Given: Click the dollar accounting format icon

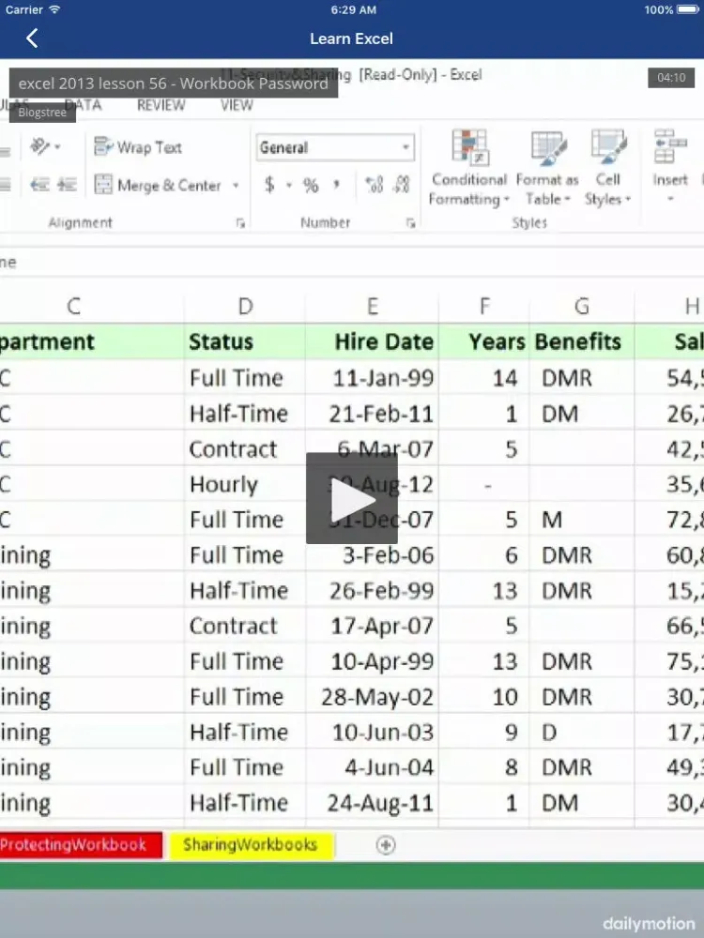Looking at the screenshot, I should [269, 185].
